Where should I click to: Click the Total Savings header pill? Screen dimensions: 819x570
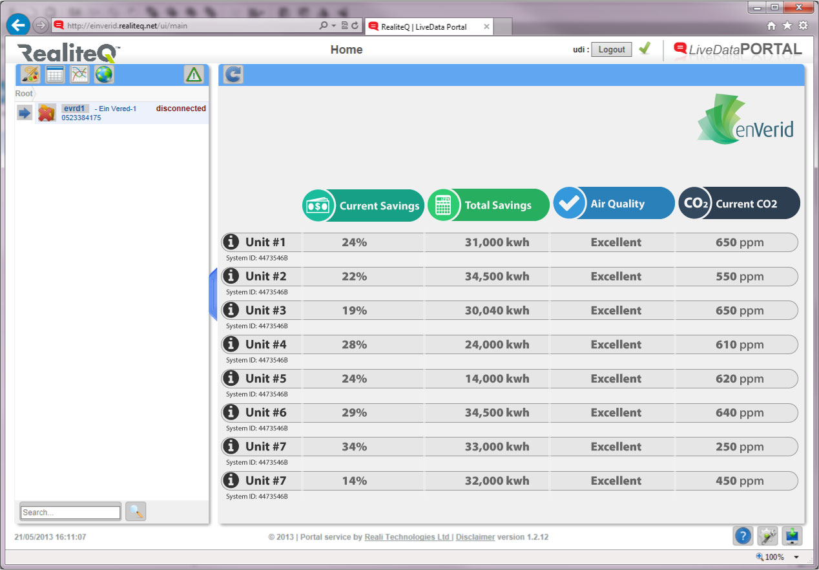[x=489, y=206]
